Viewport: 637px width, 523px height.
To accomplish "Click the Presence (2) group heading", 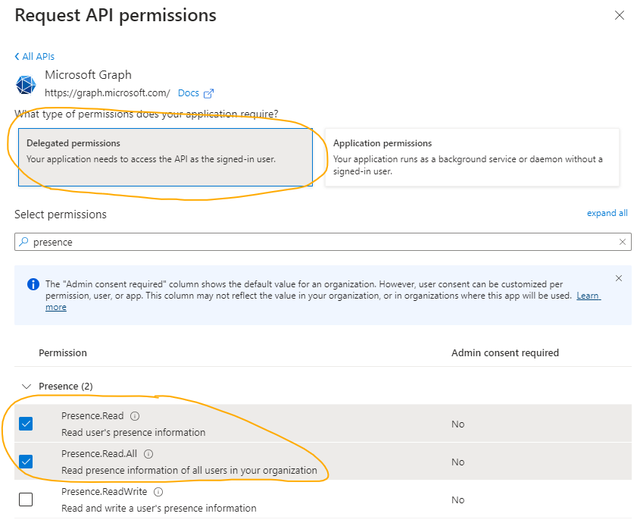I will [65, 387].
